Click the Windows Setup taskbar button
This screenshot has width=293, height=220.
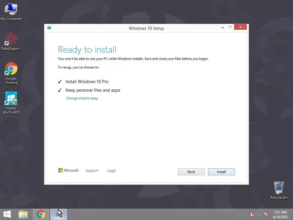click(x=58, y=214)
